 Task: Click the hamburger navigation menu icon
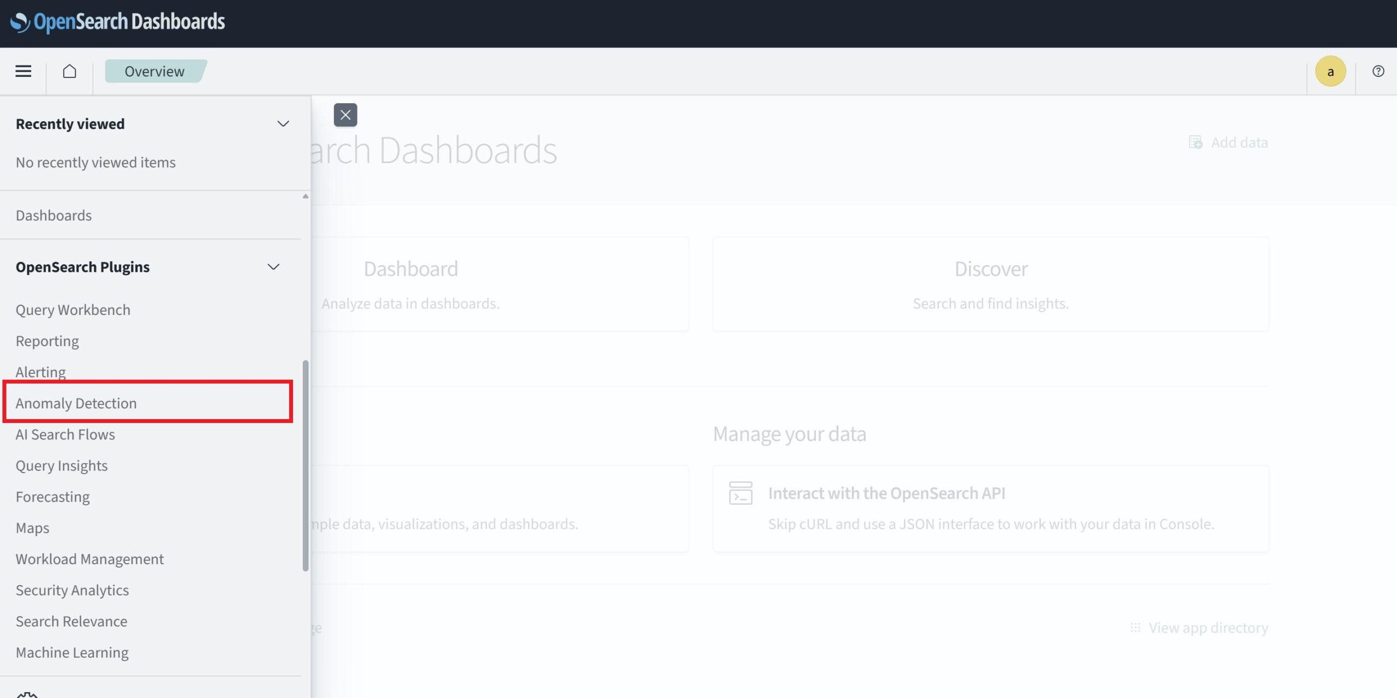pyautogui.click(x=23, y=71)
